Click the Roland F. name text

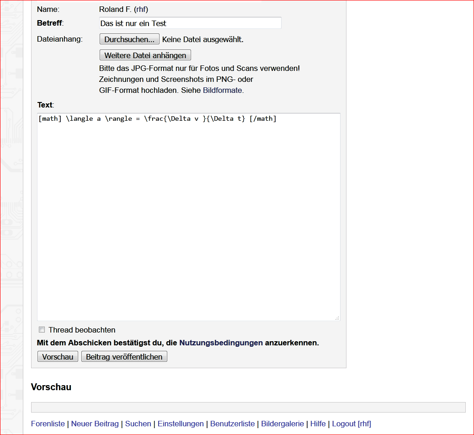[x=115, y=10]
